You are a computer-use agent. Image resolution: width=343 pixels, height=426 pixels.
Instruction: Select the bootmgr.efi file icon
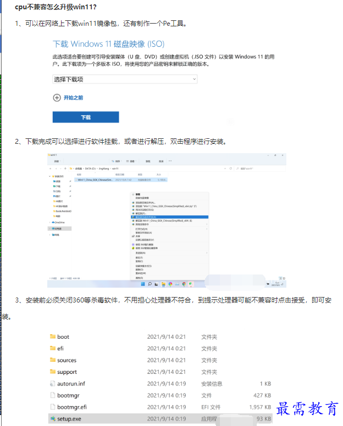53,407
